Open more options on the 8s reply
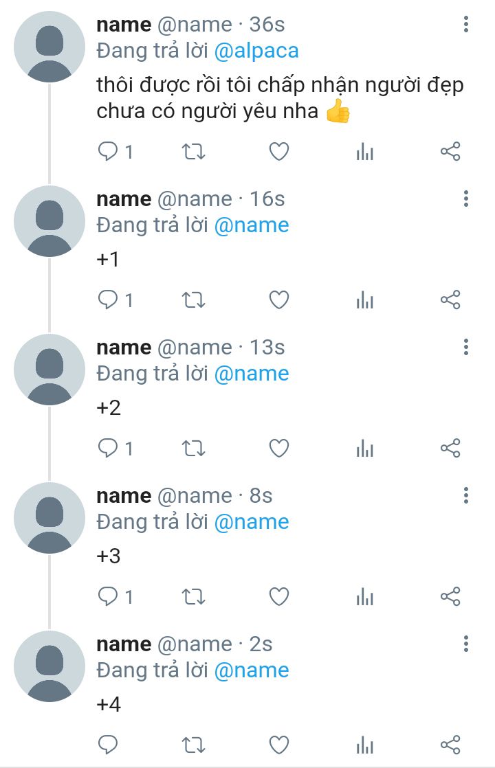This screenshot has width=495, height=768. [465, 495]
